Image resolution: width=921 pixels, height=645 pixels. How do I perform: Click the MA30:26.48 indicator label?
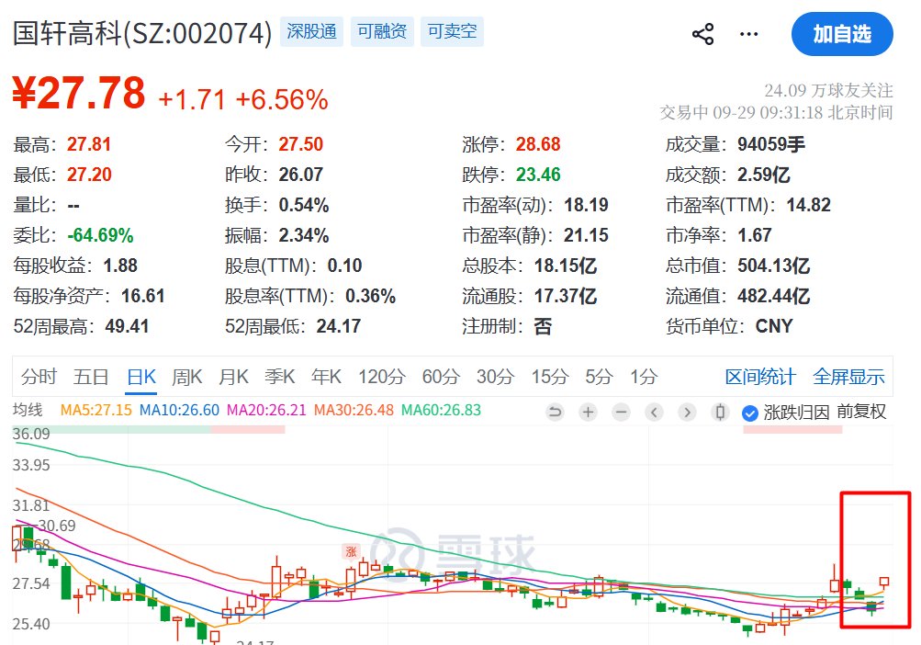pos(354,410)
